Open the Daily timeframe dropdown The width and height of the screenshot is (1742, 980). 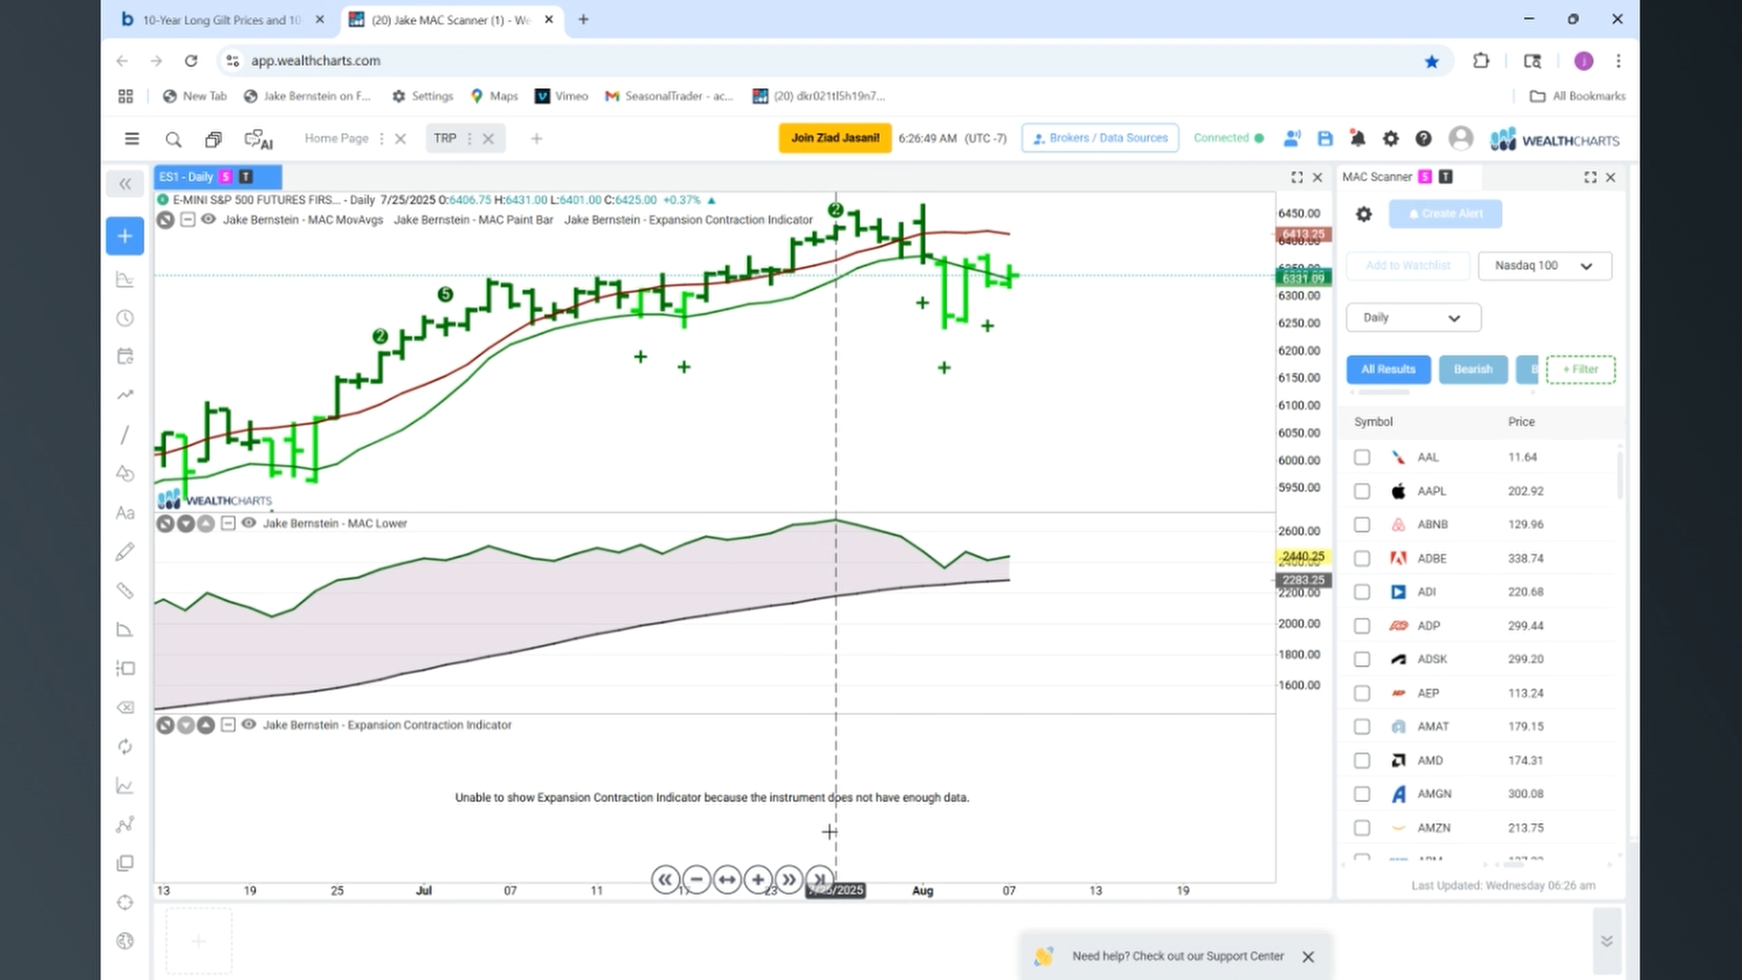[1414, 318]
